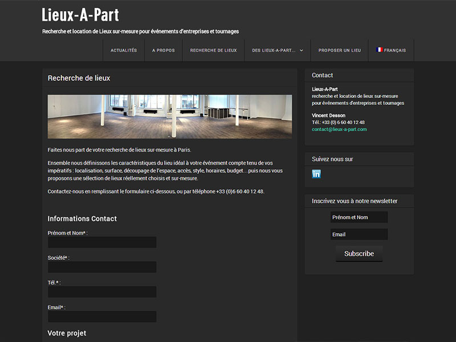Click the Informations Contact section heading

[x=82, y=219]
